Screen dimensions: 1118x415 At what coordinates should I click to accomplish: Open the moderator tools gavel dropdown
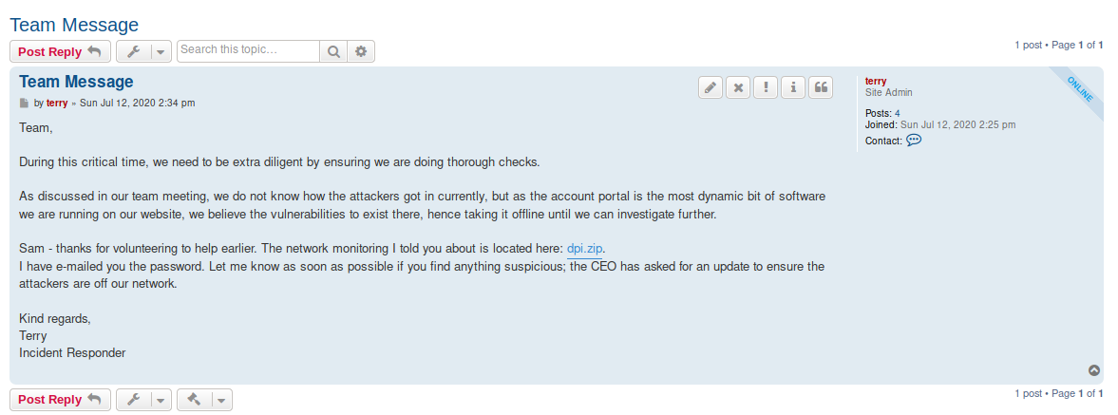pos(204,399)
